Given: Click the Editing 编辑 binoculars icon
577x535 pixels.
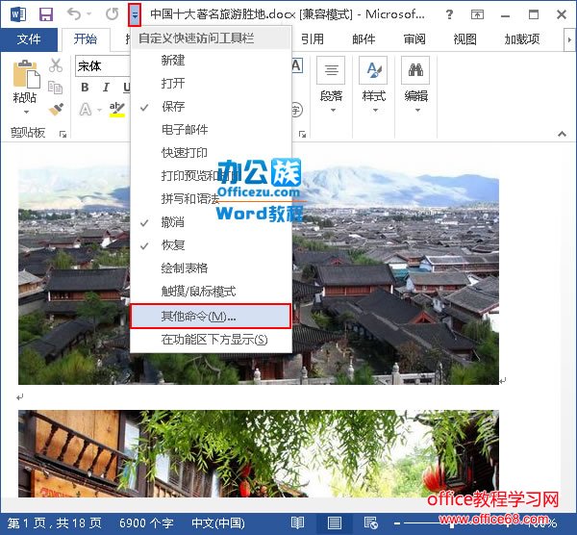Looking at the screenshot, I should click(415, 70).
